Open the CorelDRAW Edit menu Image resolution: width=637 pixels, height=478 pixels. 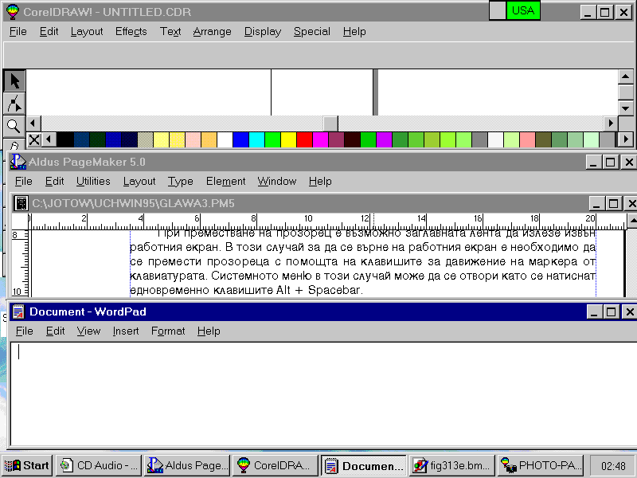49,32
